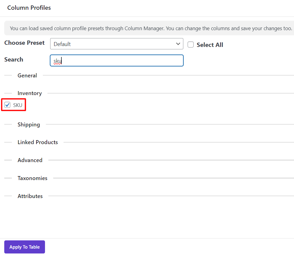Uncheck the SKU column checkbox
Image resolution: width=294 pixels, height=255 pixels.
[8, 105]
